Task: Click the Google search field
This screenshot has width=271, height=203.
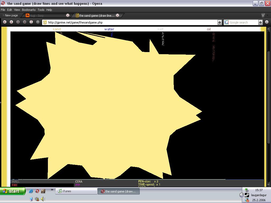Action: pos(243,22)
